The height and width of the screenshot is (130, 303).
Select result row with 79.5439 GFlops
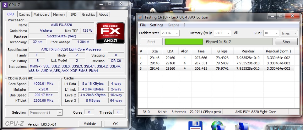click(216, 63)
